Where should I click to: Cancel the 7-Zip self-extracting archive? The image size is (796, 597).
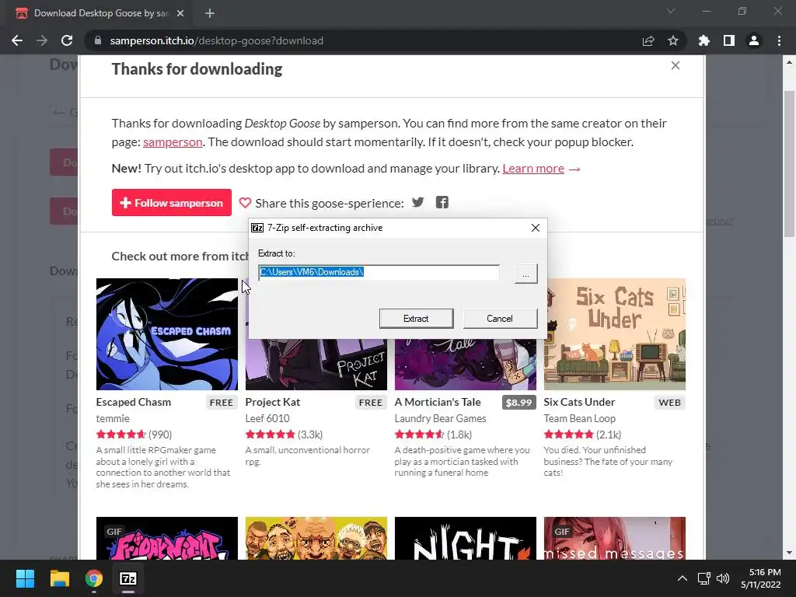[x=500, y=318]
